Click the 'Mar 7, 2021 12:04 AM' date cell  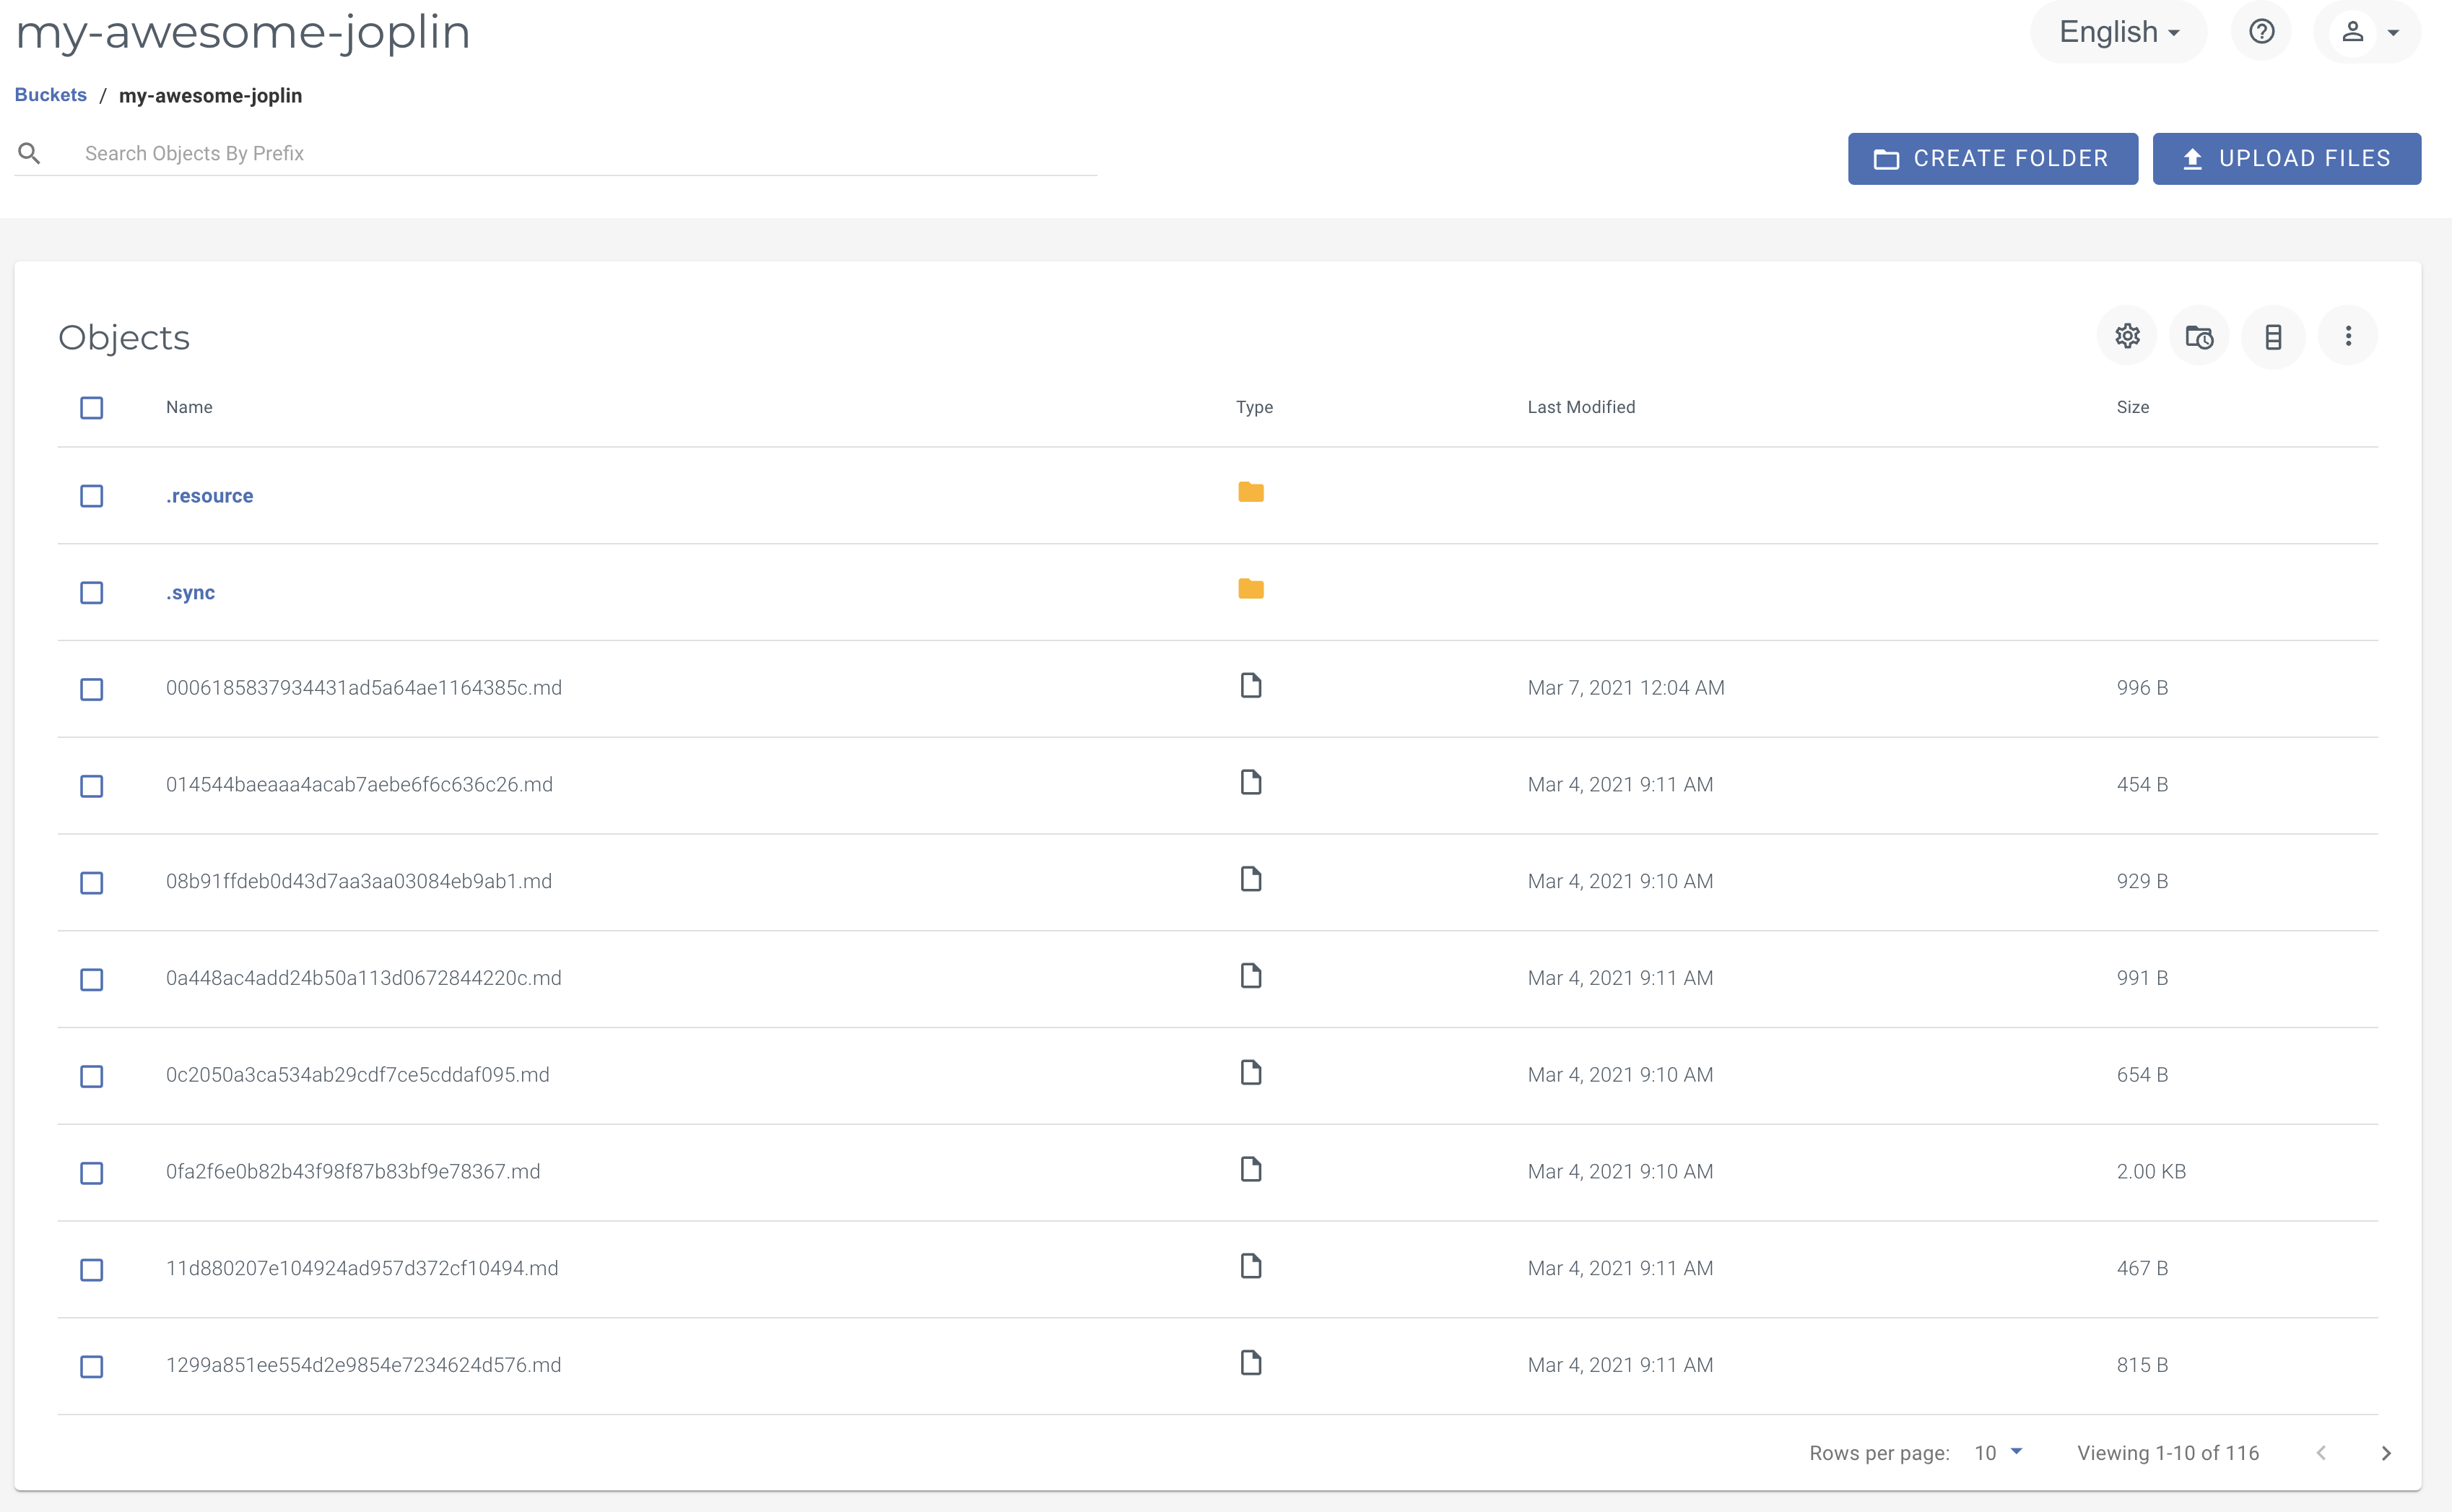1625,688
